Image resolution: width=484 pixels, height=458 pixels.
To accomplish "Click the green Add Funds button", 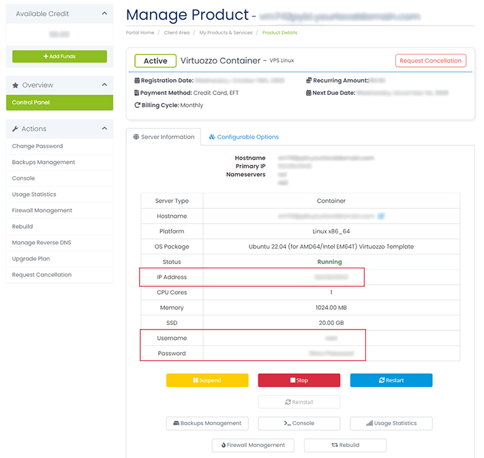I will [x=59, y=57].
